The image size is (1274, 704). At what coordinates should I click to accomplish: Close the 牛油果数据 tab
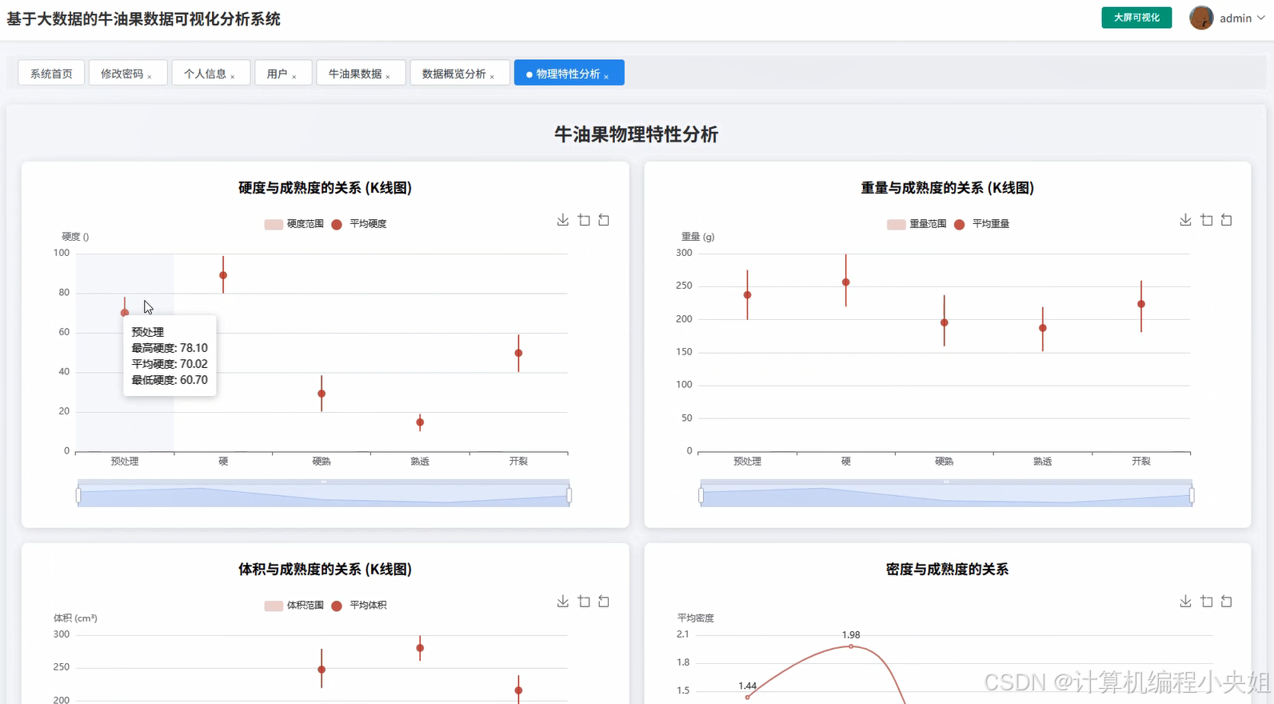click(x=388, y=77)
